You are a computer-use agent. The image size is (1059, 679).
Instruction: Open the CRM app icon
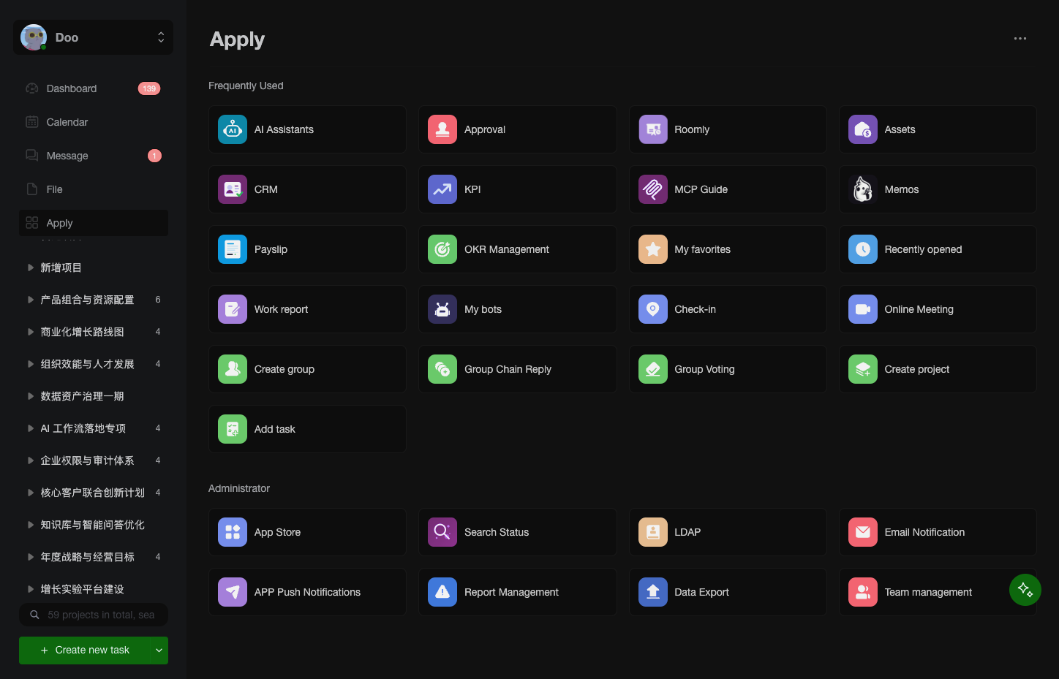pos(233,189)
